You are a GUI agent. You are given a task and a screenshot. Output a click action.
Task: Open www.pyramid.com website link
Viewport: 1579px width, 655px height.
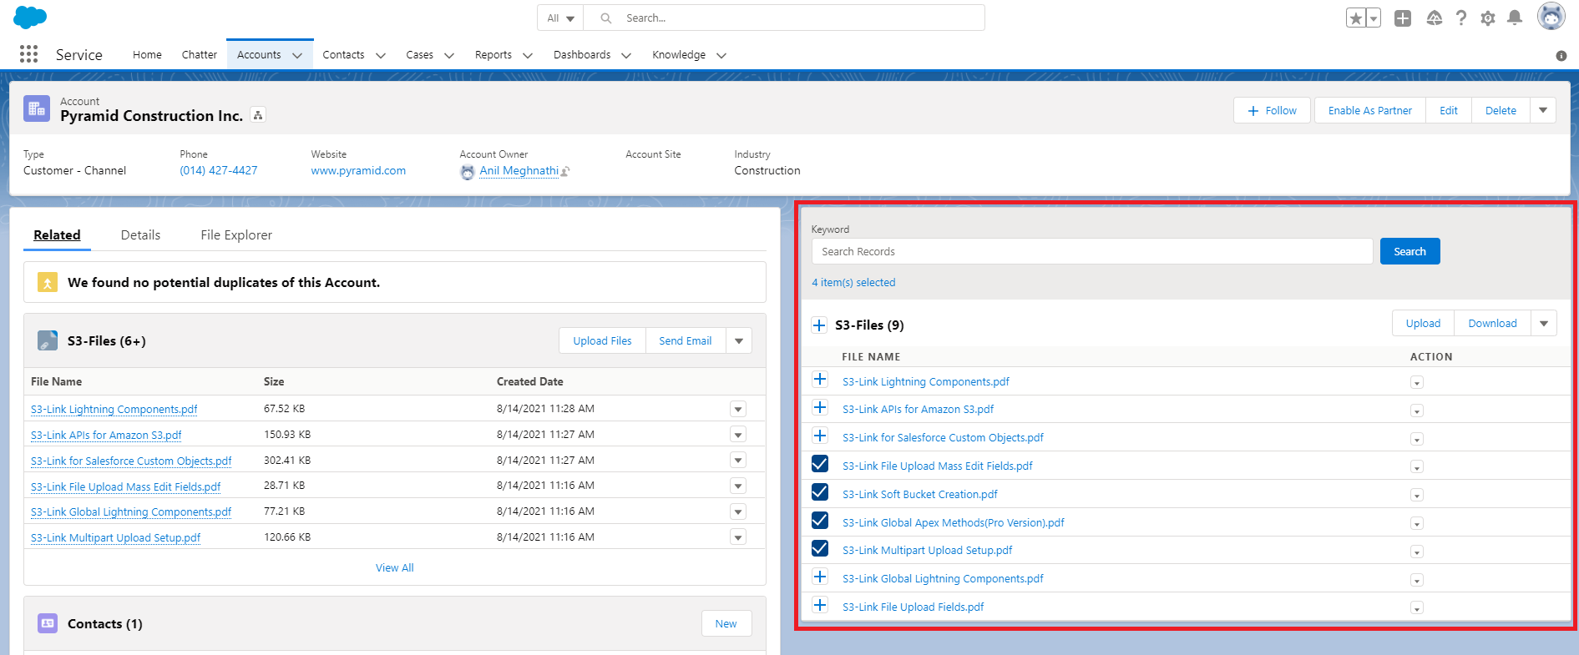point(358,170)
